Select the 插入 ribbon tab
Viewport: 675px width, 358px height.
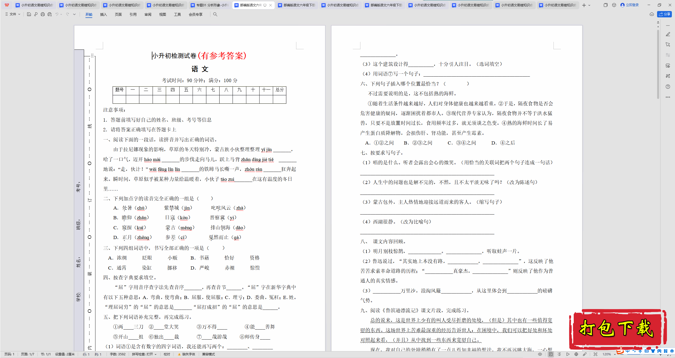pyautogui.click(x=104, y=14)
